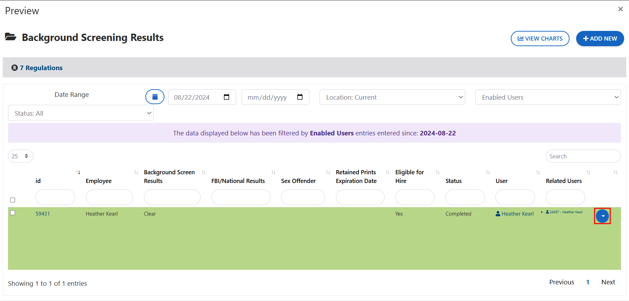The width and height of the screenshot is (629, 301).
Task: Tick the select-all checkbox in header
Action: coord(13,200)
